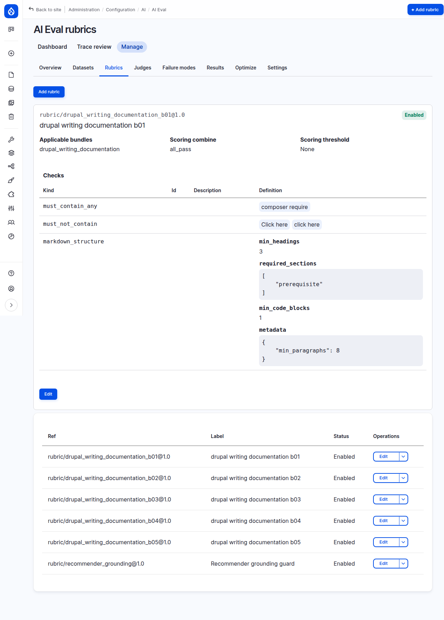
Task: Click the capitalized 'Click here' chip
Action: click(274, 224)
